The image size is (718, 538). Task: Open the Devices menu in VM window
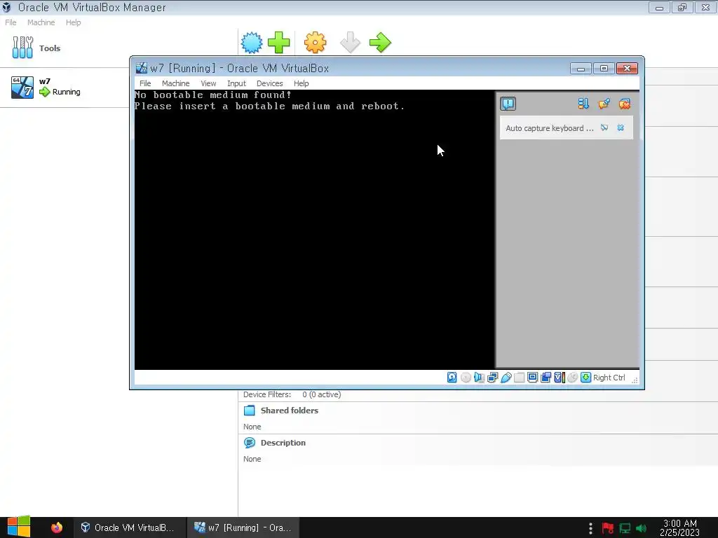(269, 83)
